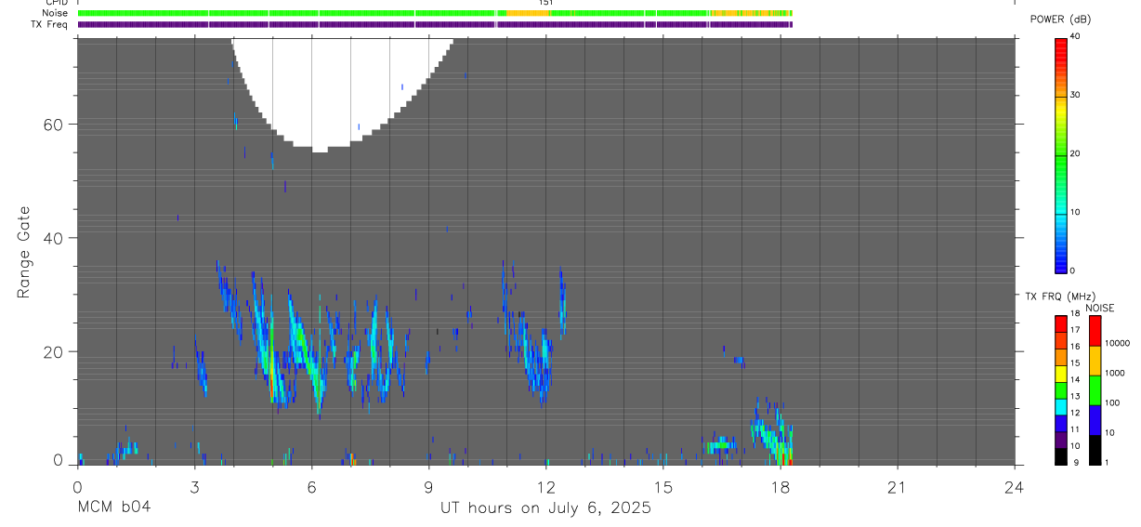Click x-axis tick label 3
This screenshot has width=1141, height=527.
pyautogui.click(x=194, y=487)
